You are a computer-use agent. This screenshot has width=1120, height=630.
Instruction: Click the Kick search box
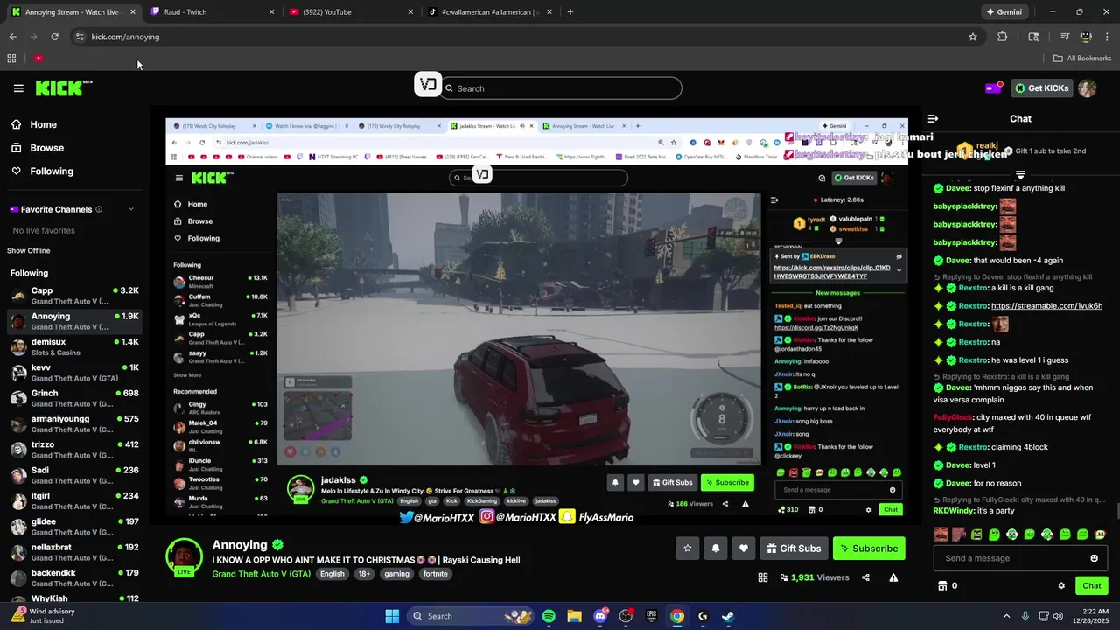pyautogui.click(x=561, y=88)
